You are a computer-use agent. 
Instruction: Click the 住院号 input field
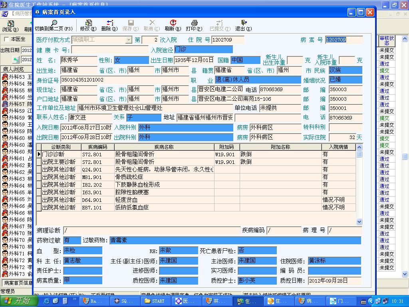coord(228,40)
